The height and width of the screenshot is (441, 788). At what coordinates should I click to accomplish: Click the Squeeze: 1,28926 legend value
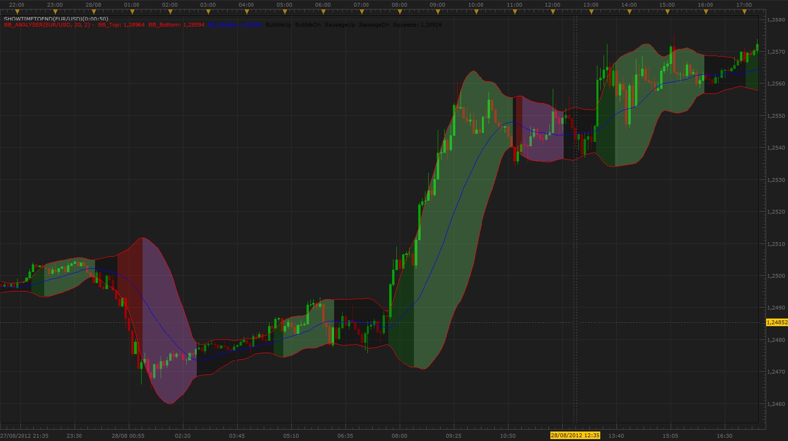click(x=417, y=25)
